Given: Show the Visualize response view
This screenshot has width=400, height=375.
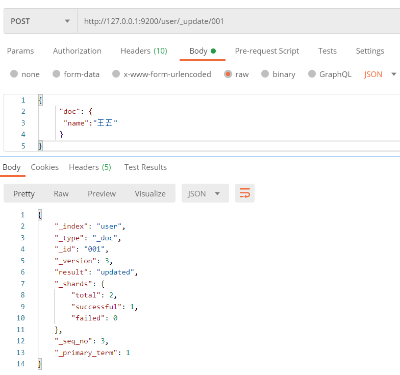Looking at the screenshot, I should point(150,194).
